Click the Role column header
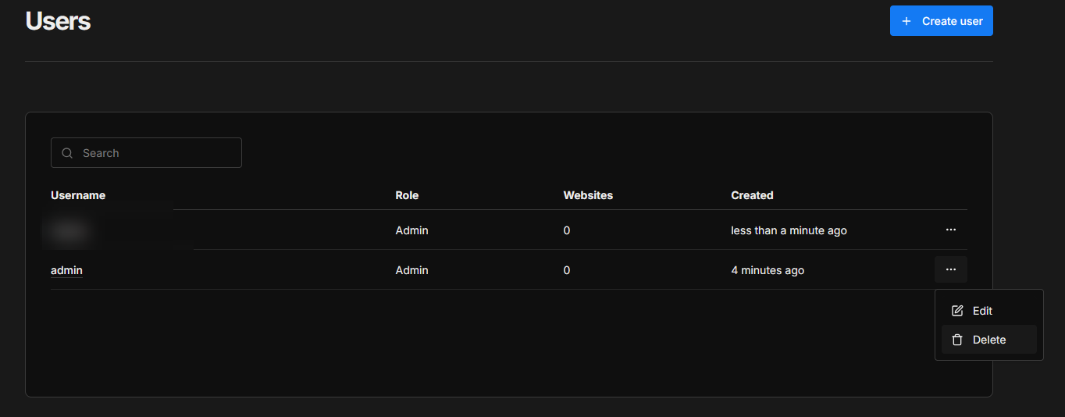 pos(407,195)
